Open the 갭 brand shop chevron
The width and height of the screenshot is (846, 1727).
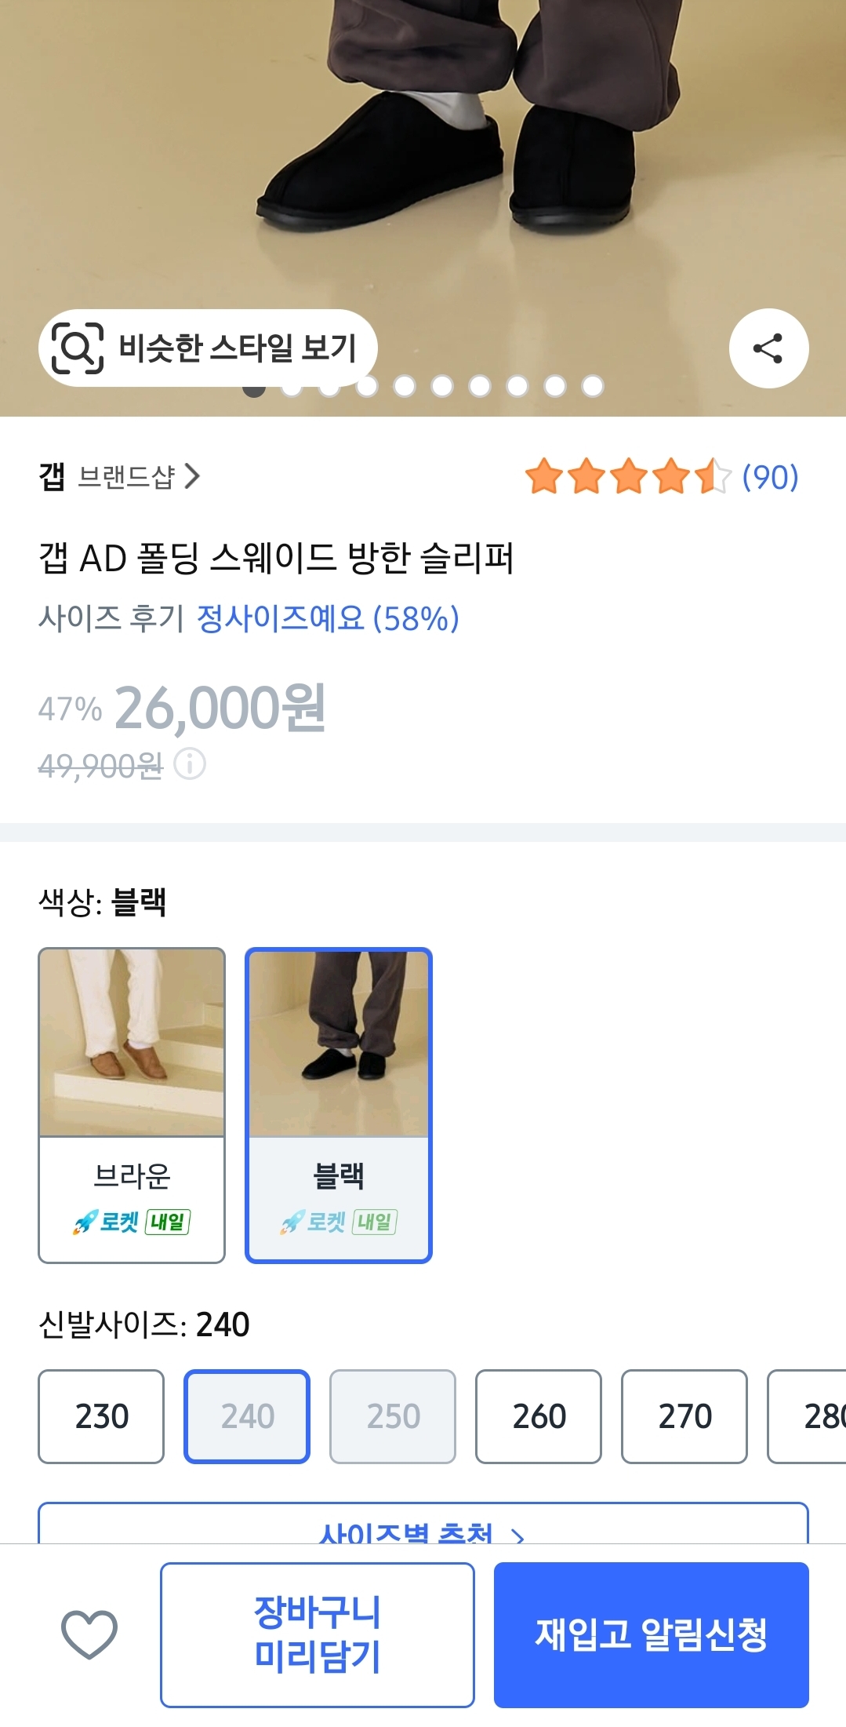click(191, 475)
